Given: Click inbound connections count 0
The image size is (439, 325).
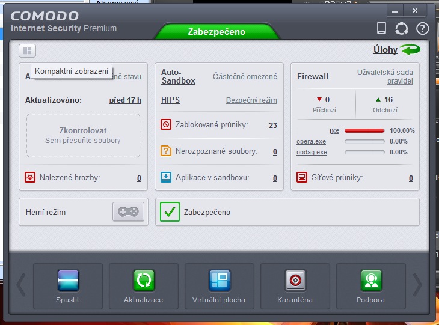Looking at the screenshot, I should tap(327, 100).
